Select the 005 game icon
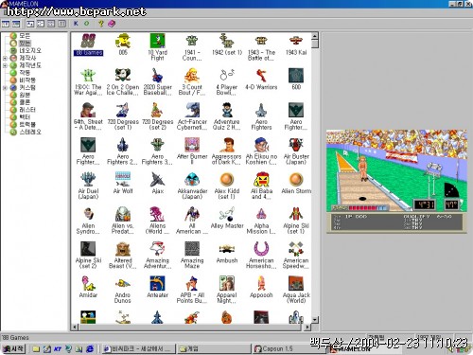Viewport: 473px width, 355px height. pyautogui.click(x=123, y=41)
